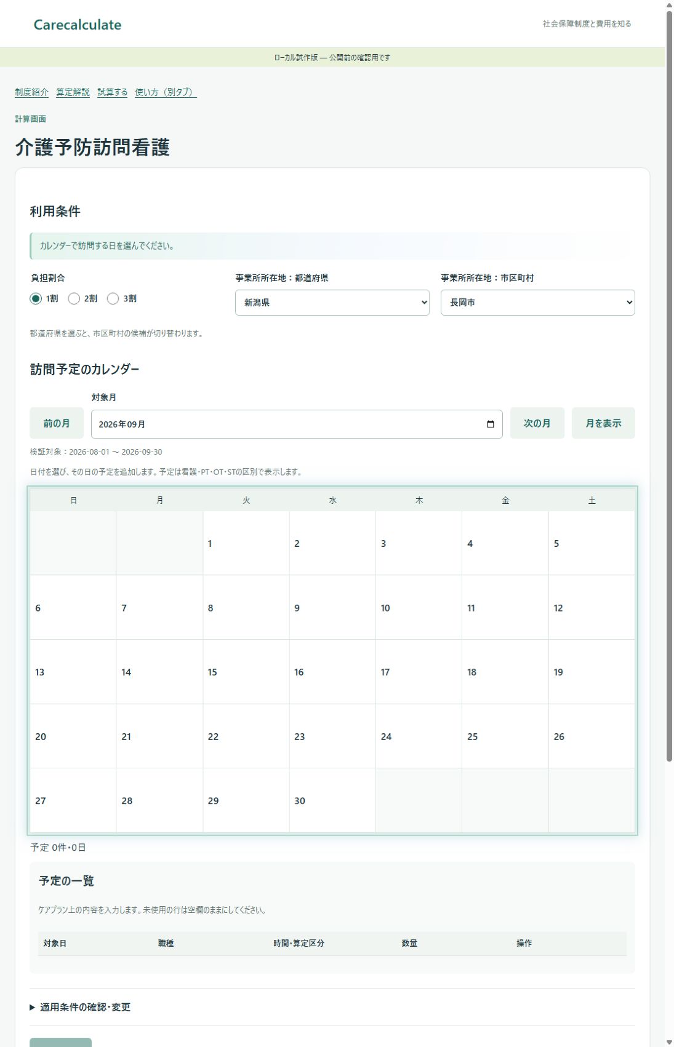The height and width of the screenshot is (1047, 674).
Task: Click the 次の月 button
Action: click(x=537, y=423)
